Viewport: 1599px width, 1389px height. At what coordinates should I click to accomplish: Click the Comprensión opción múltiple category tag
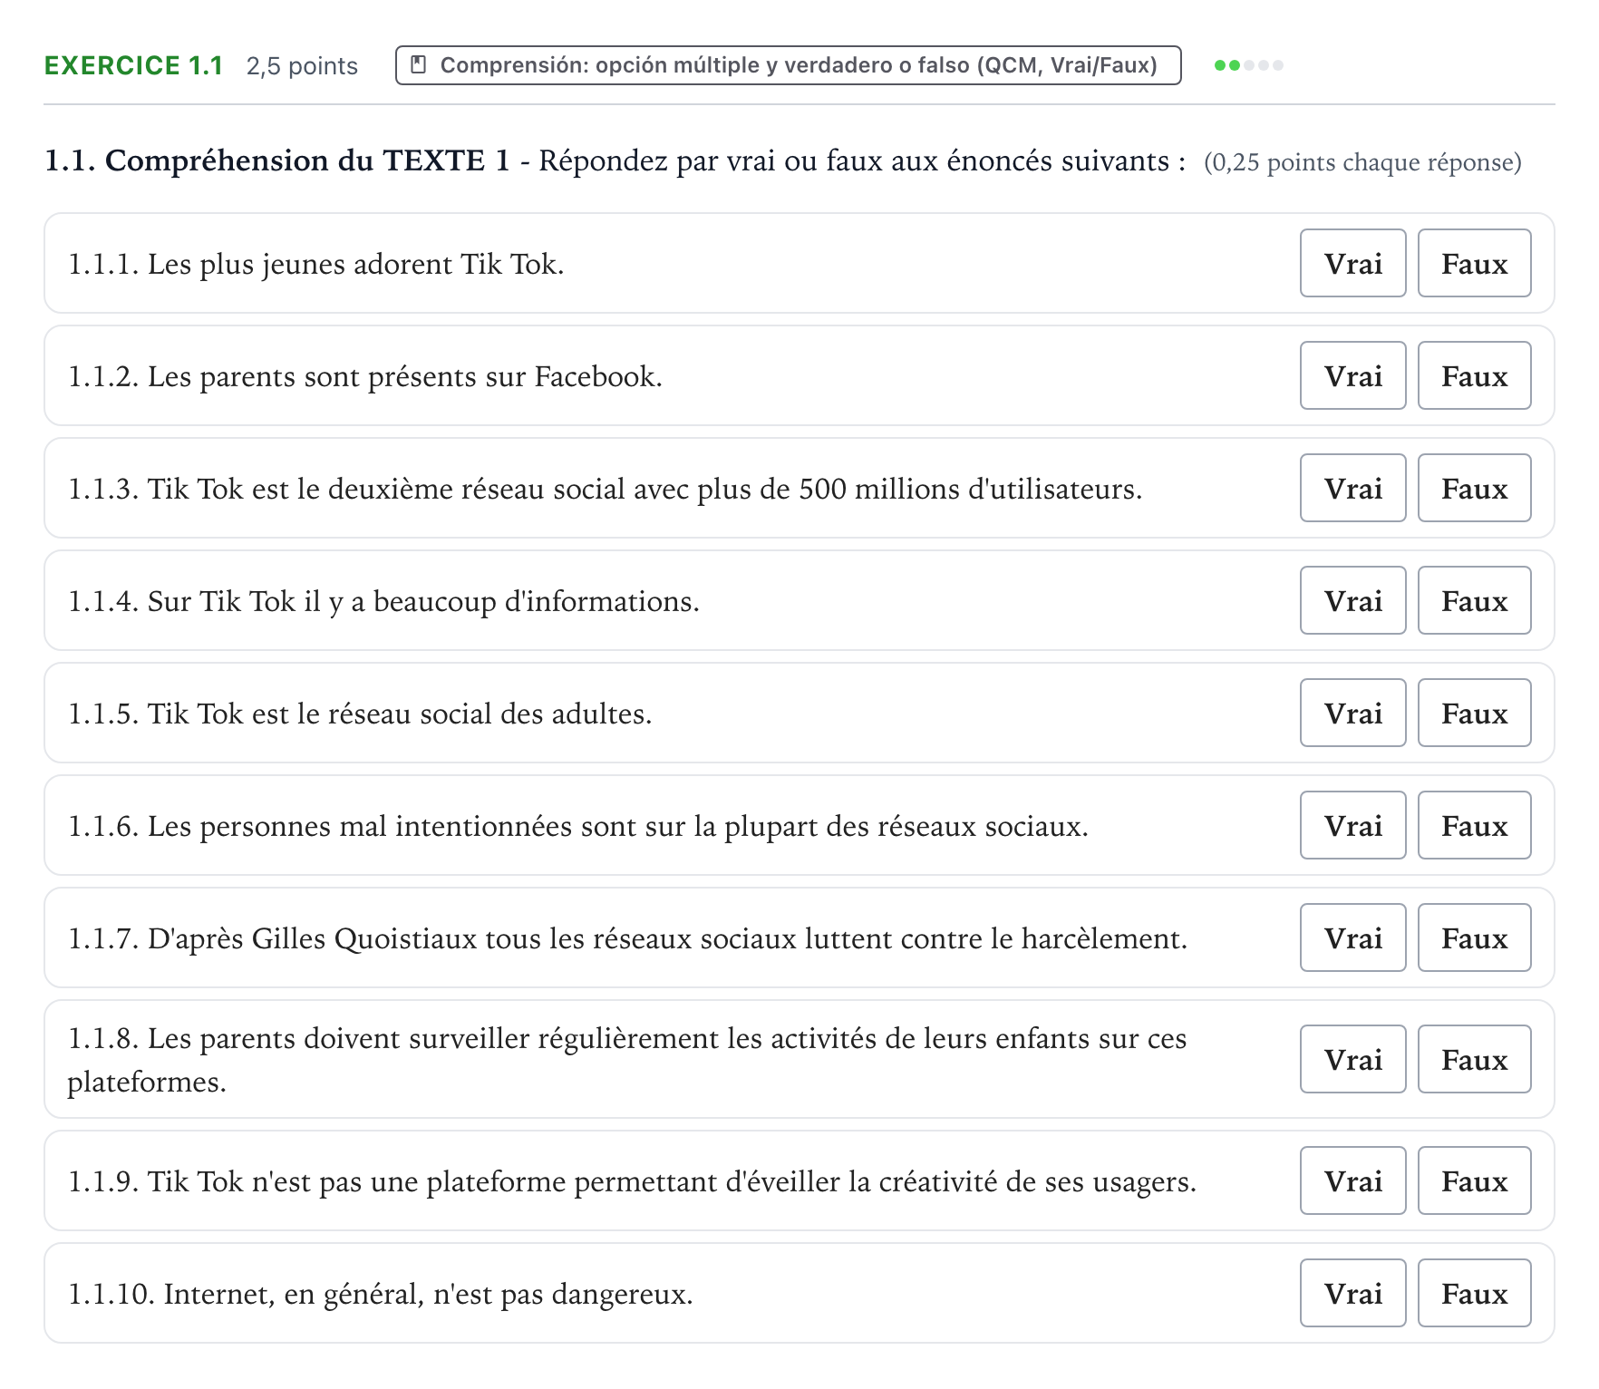point(788,65)
